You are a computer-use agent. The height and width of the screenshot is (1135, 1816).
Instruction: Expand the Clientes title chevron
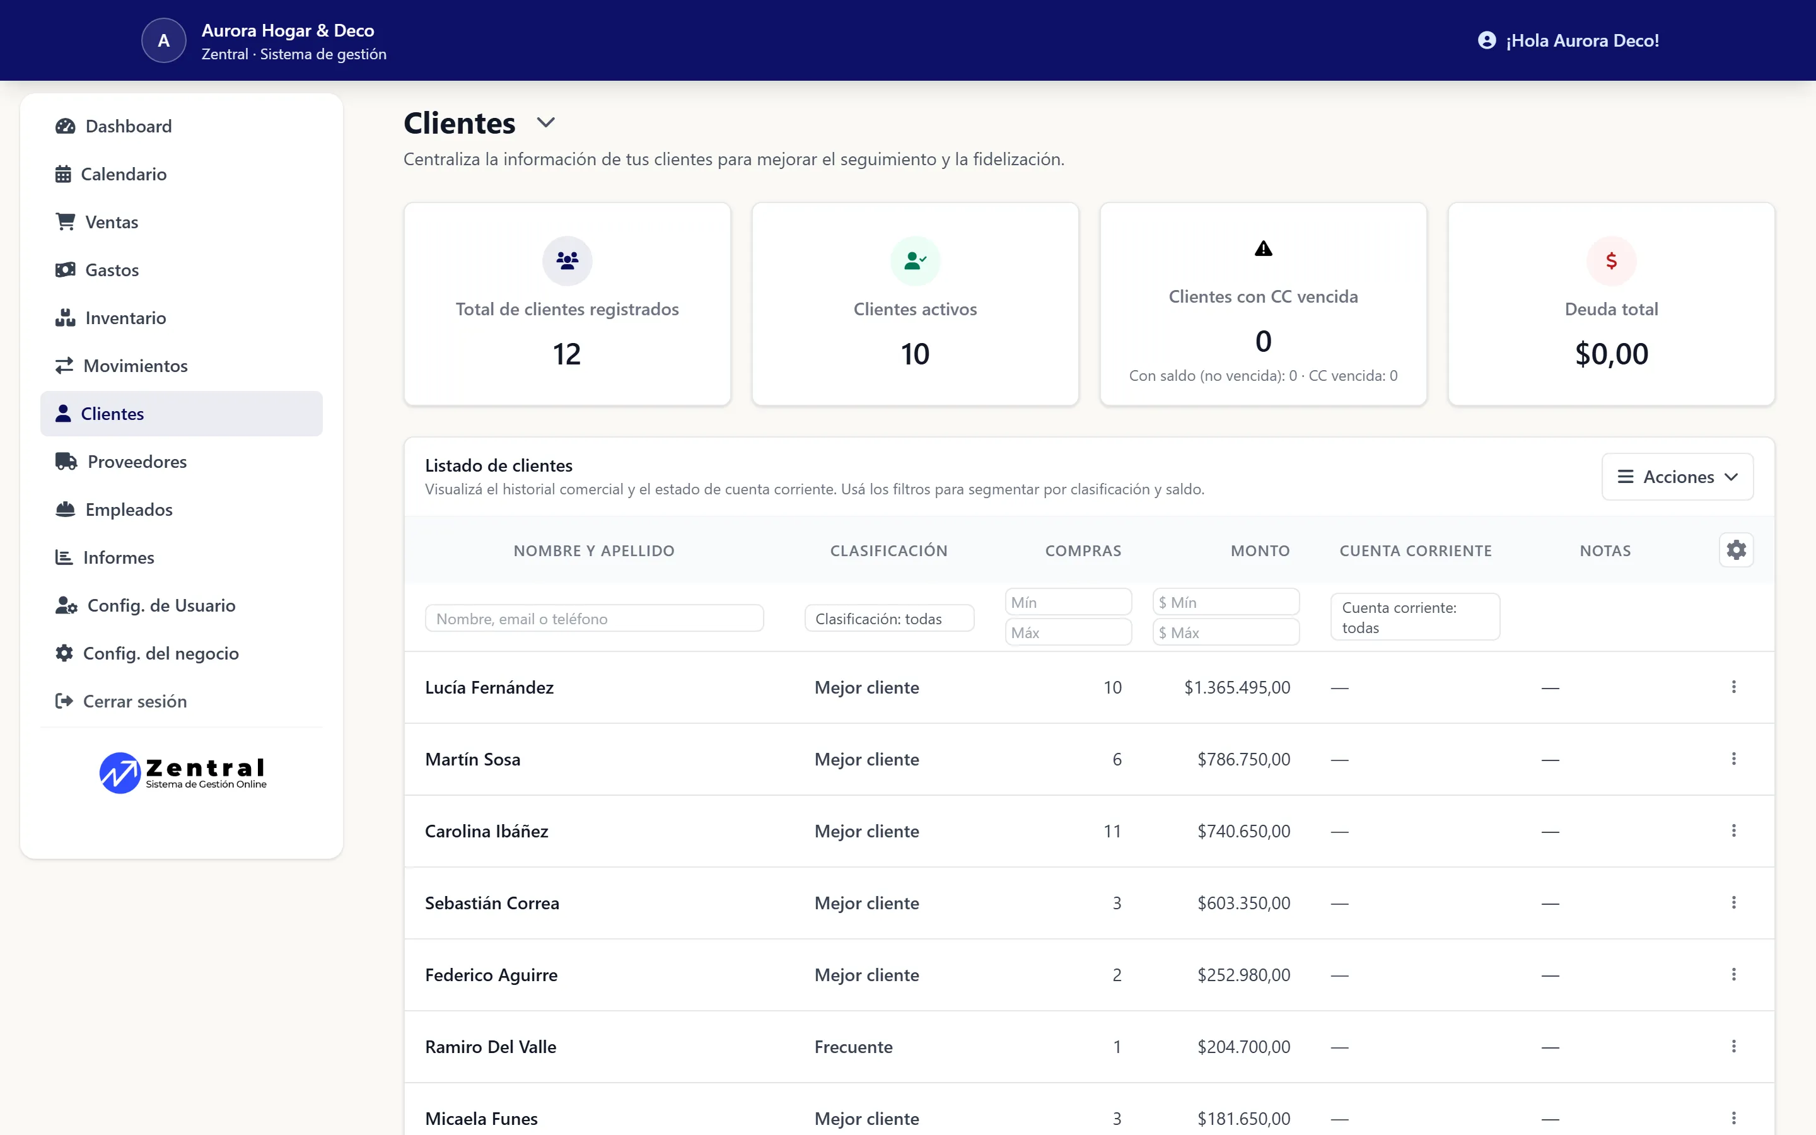[545, 122]
